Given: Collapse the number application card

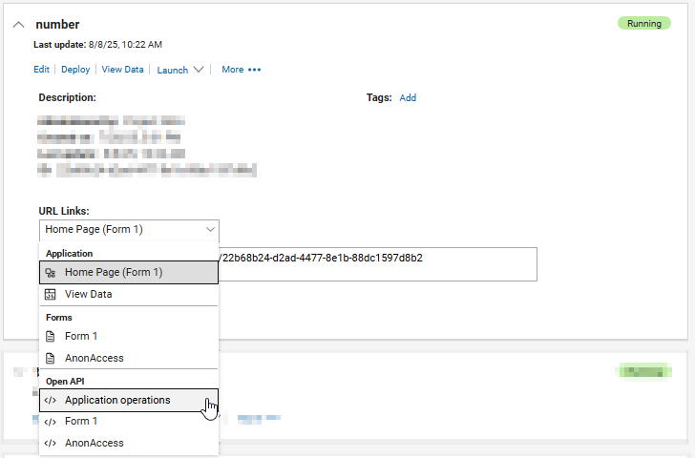Looking at the screenshot, I should pyautogui.click(x=19, y=24).
